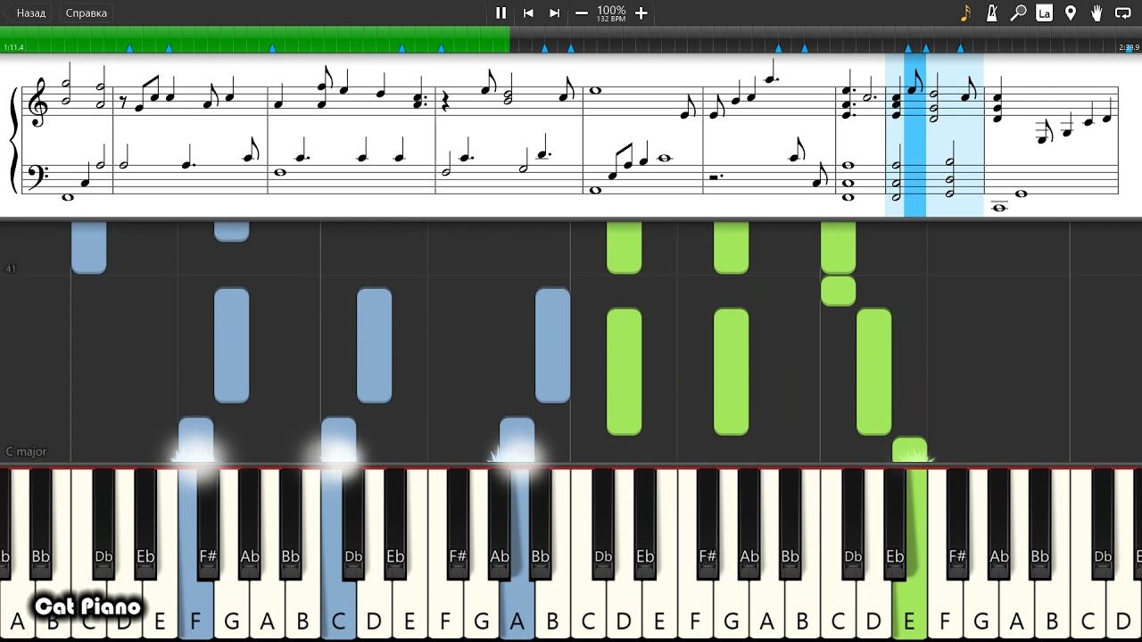
Task: Click the Ab black key beside the blue A key
Action: coord(500,524)
